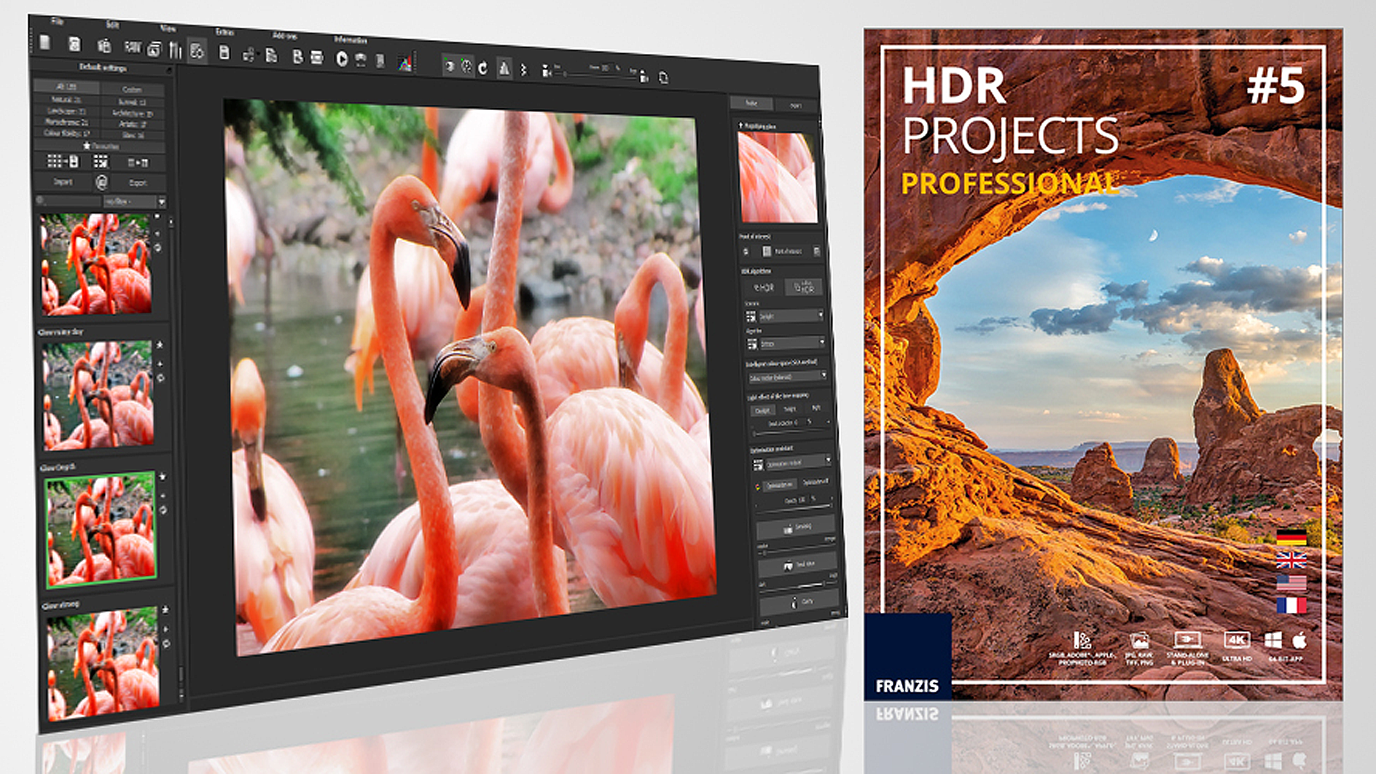
Task: Click the RAW module toolbar icon
Action: (x=132, y=47)
